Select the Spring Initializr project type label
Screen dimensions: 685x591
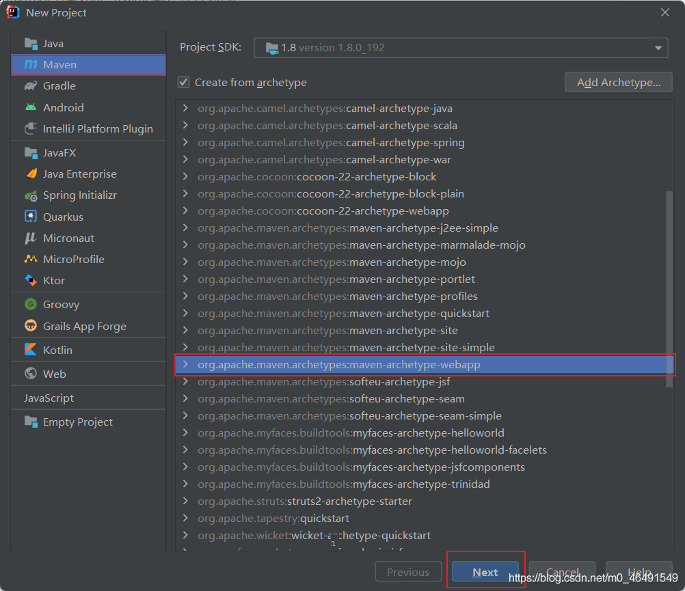[x=80, y=195]
